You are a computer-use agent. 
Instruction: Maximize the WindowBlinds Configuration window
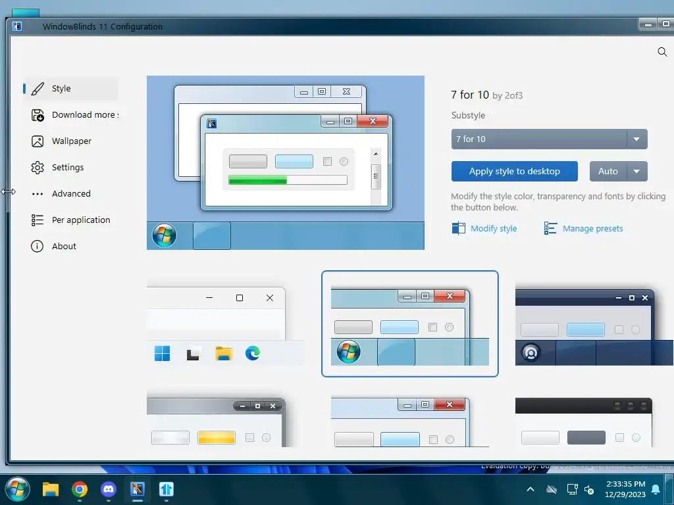(665, 24)
